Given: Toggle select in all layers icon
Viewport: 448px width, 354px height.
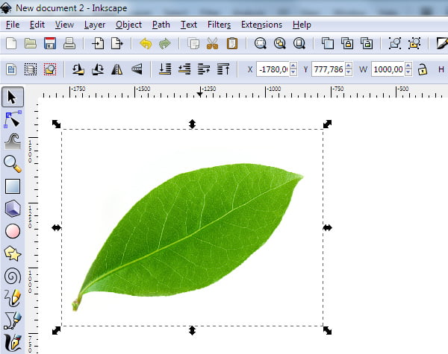Looking at the screenshot, I should coord(31,69).
